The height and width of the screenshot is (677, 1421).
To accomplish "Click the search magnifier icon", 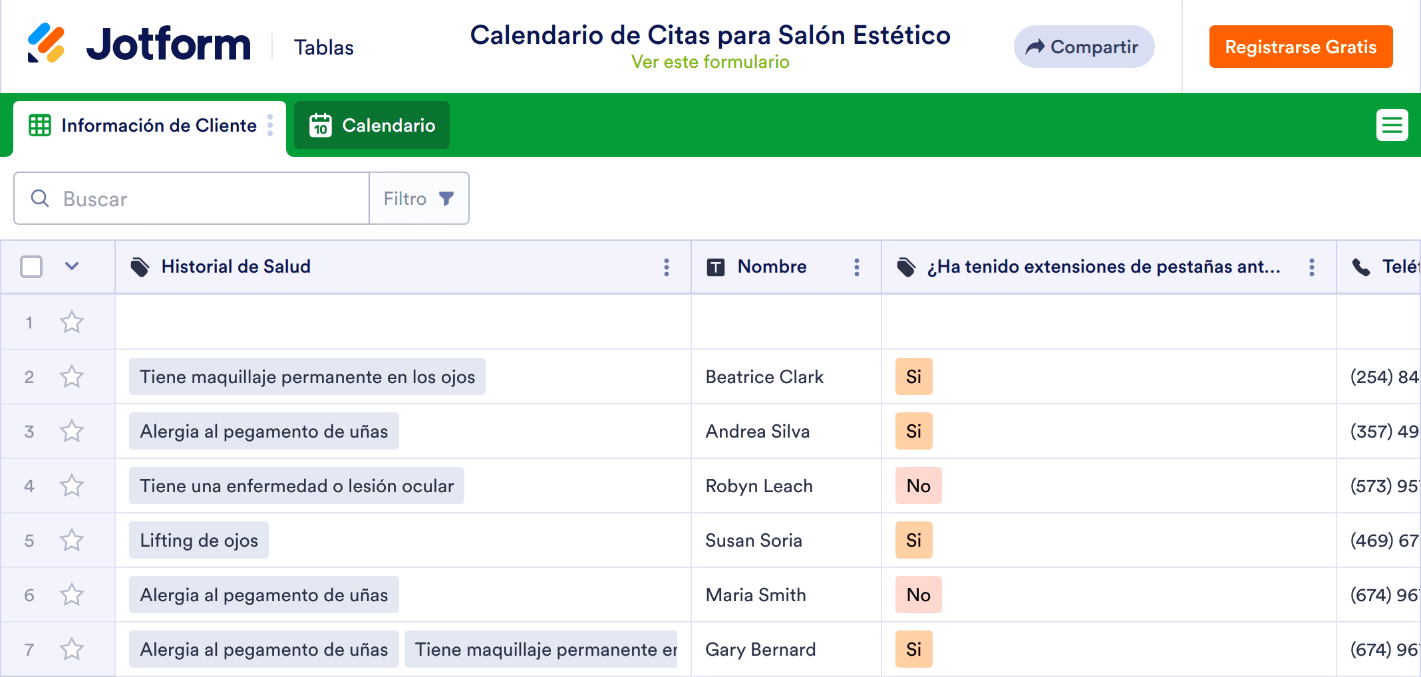I will tap(40, 198).
